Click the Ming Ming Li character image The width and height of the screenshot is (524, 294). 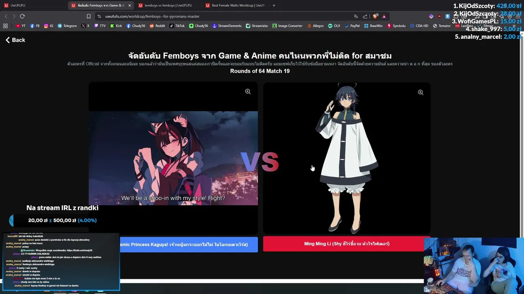tap(346, 158)
